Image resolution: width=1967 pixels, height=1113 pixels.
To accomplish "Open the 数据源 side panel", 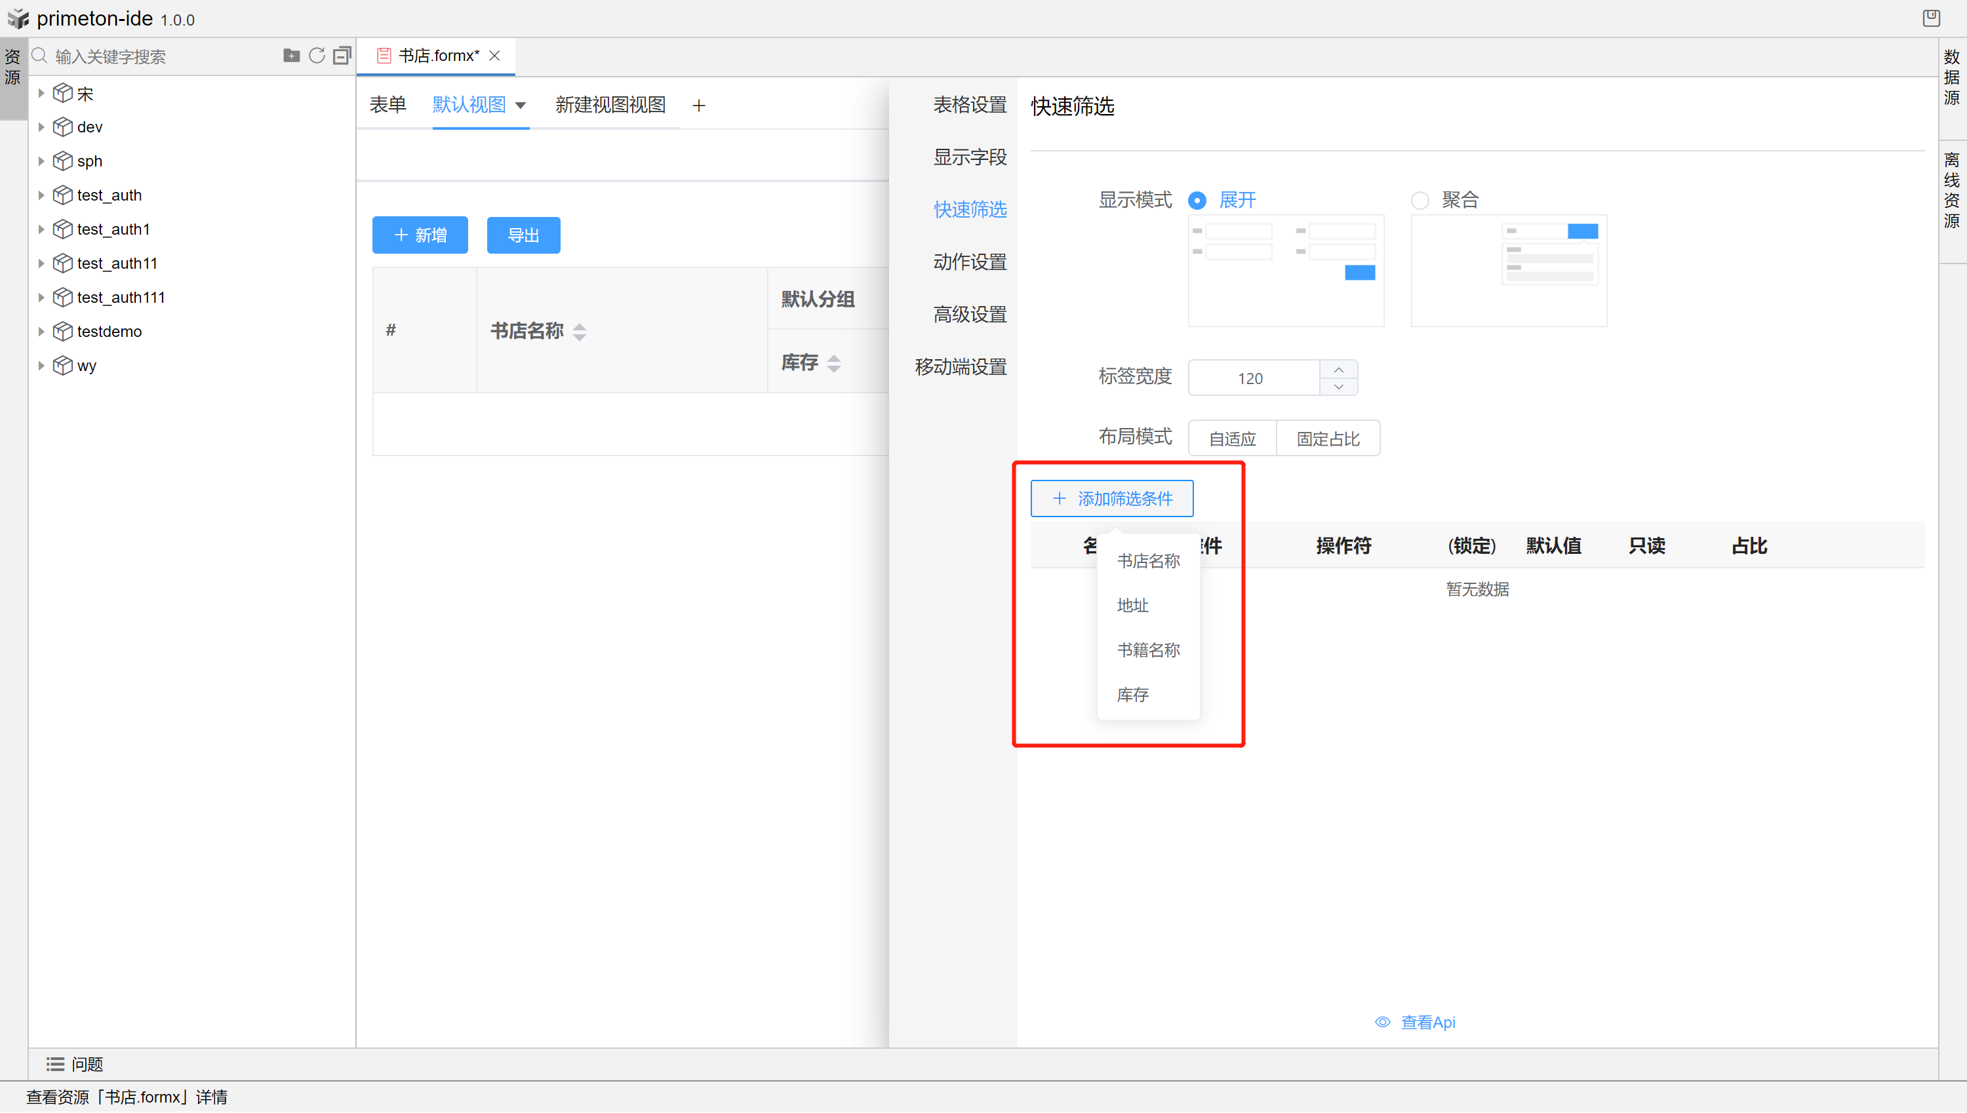I will click(x=1952, y=77).
